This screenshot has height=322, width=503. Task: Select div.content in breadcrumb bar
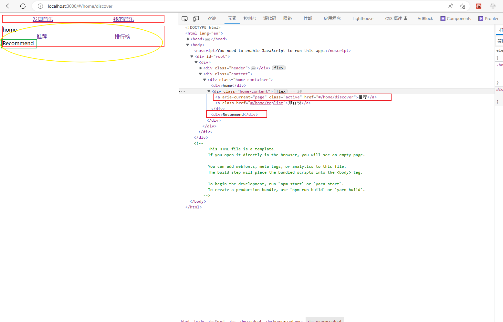tap(251, 320)
